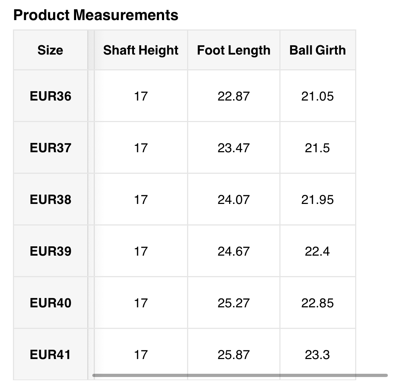Click foot length value 25.27
The width and height of the screenshot is (404, 391).
click(x=233, y=303)
